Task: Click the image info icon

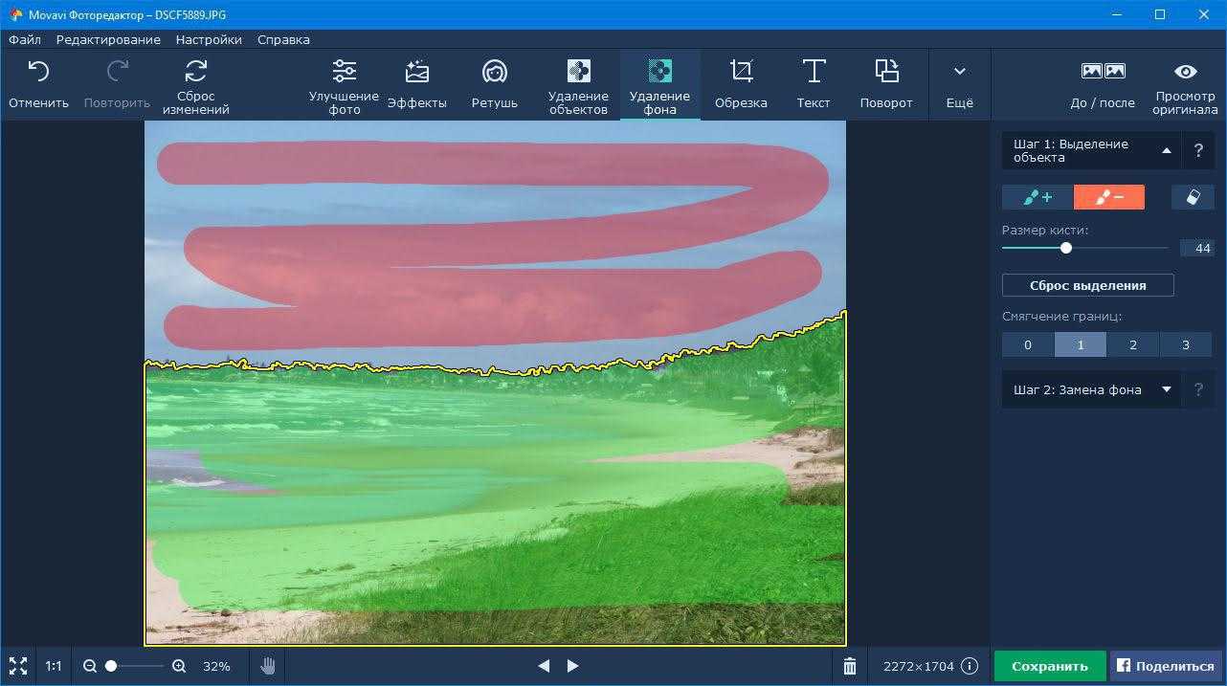Action: click(x=970, y=666)
